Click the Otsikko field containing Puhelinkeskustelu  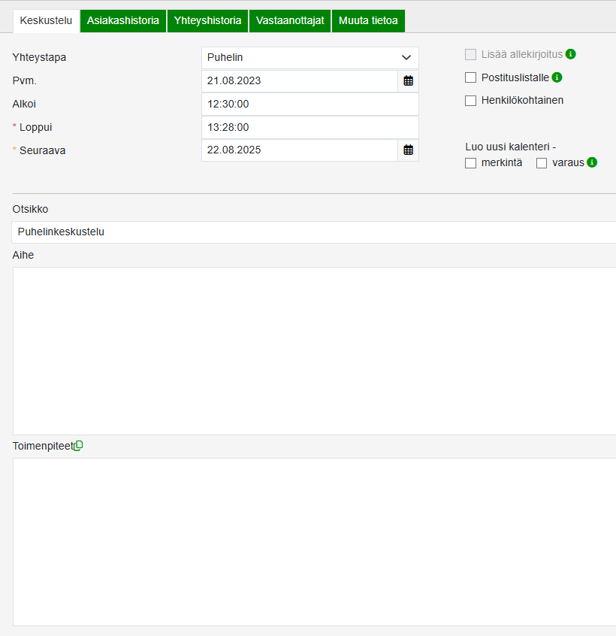[314, 232]
